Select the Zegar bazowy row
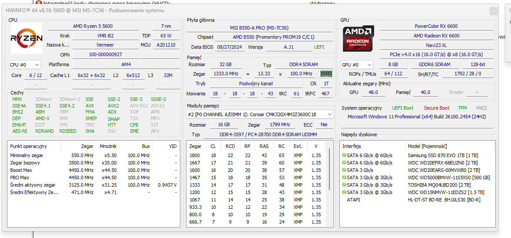 point(93,162)
